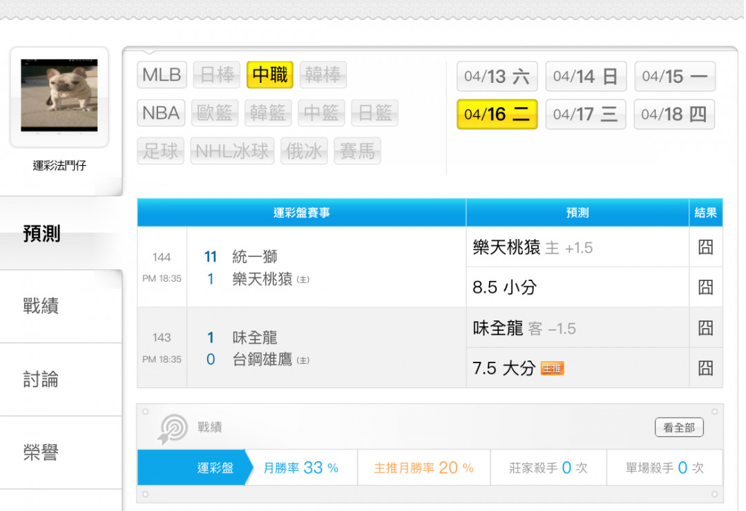The height and width of the screenshot is (511, 746).
Task: Click the 結果 column header
Action: [x=705, y=213]
